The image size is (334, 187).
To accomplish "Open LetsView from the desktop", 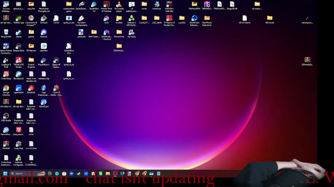I will (x=44, y=48).
